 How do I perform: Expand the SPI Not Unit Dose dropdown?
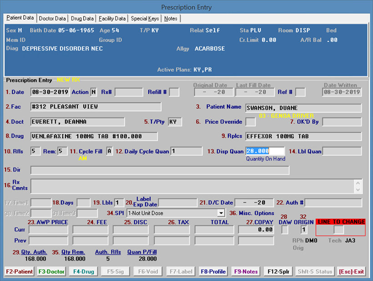[x=221, y=213]
